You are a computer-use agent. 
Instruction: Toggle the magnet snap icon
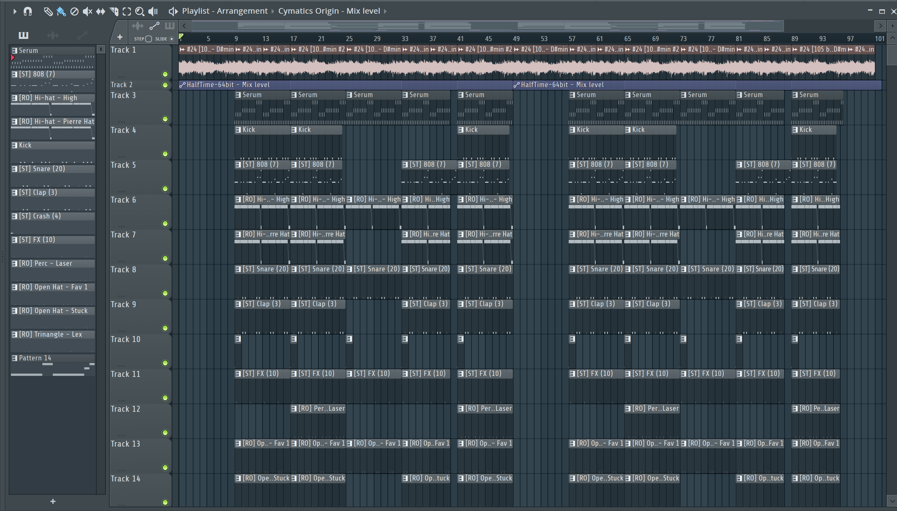[x=28, y=11]
